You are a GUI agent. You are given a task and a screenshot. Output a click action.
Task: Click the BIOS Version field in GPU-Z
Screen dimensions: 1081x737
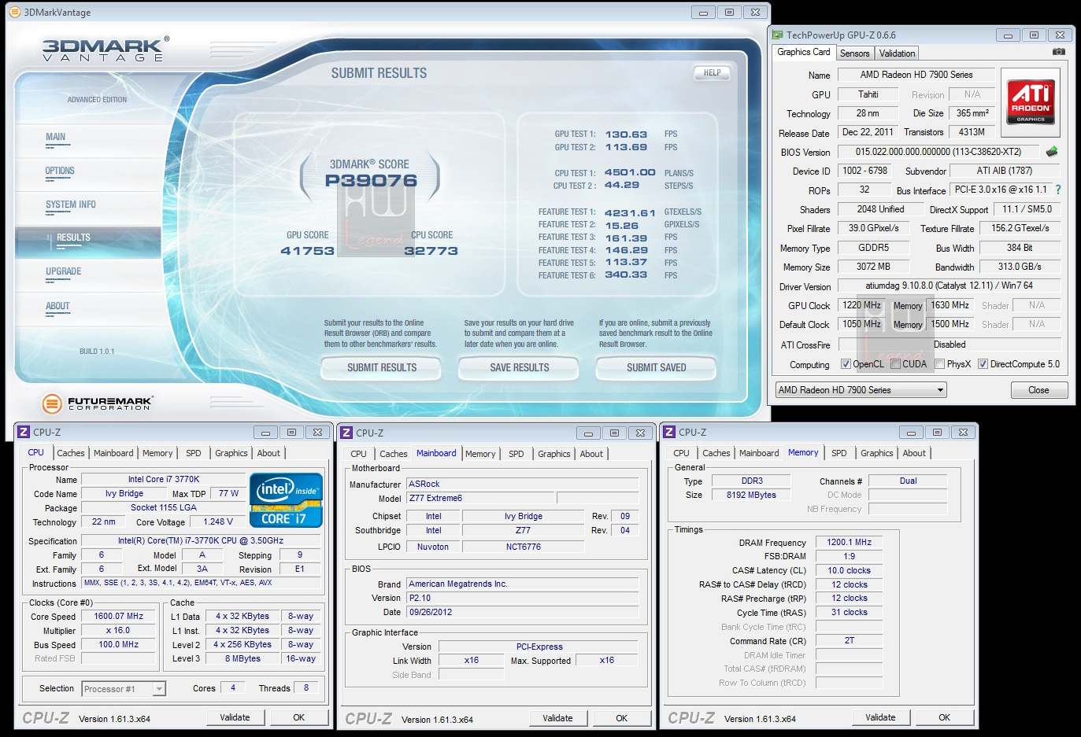(x=938, y=152)
